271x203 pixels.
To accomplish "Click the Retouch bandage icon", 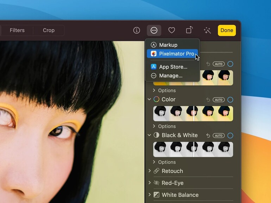I will 156,171.
